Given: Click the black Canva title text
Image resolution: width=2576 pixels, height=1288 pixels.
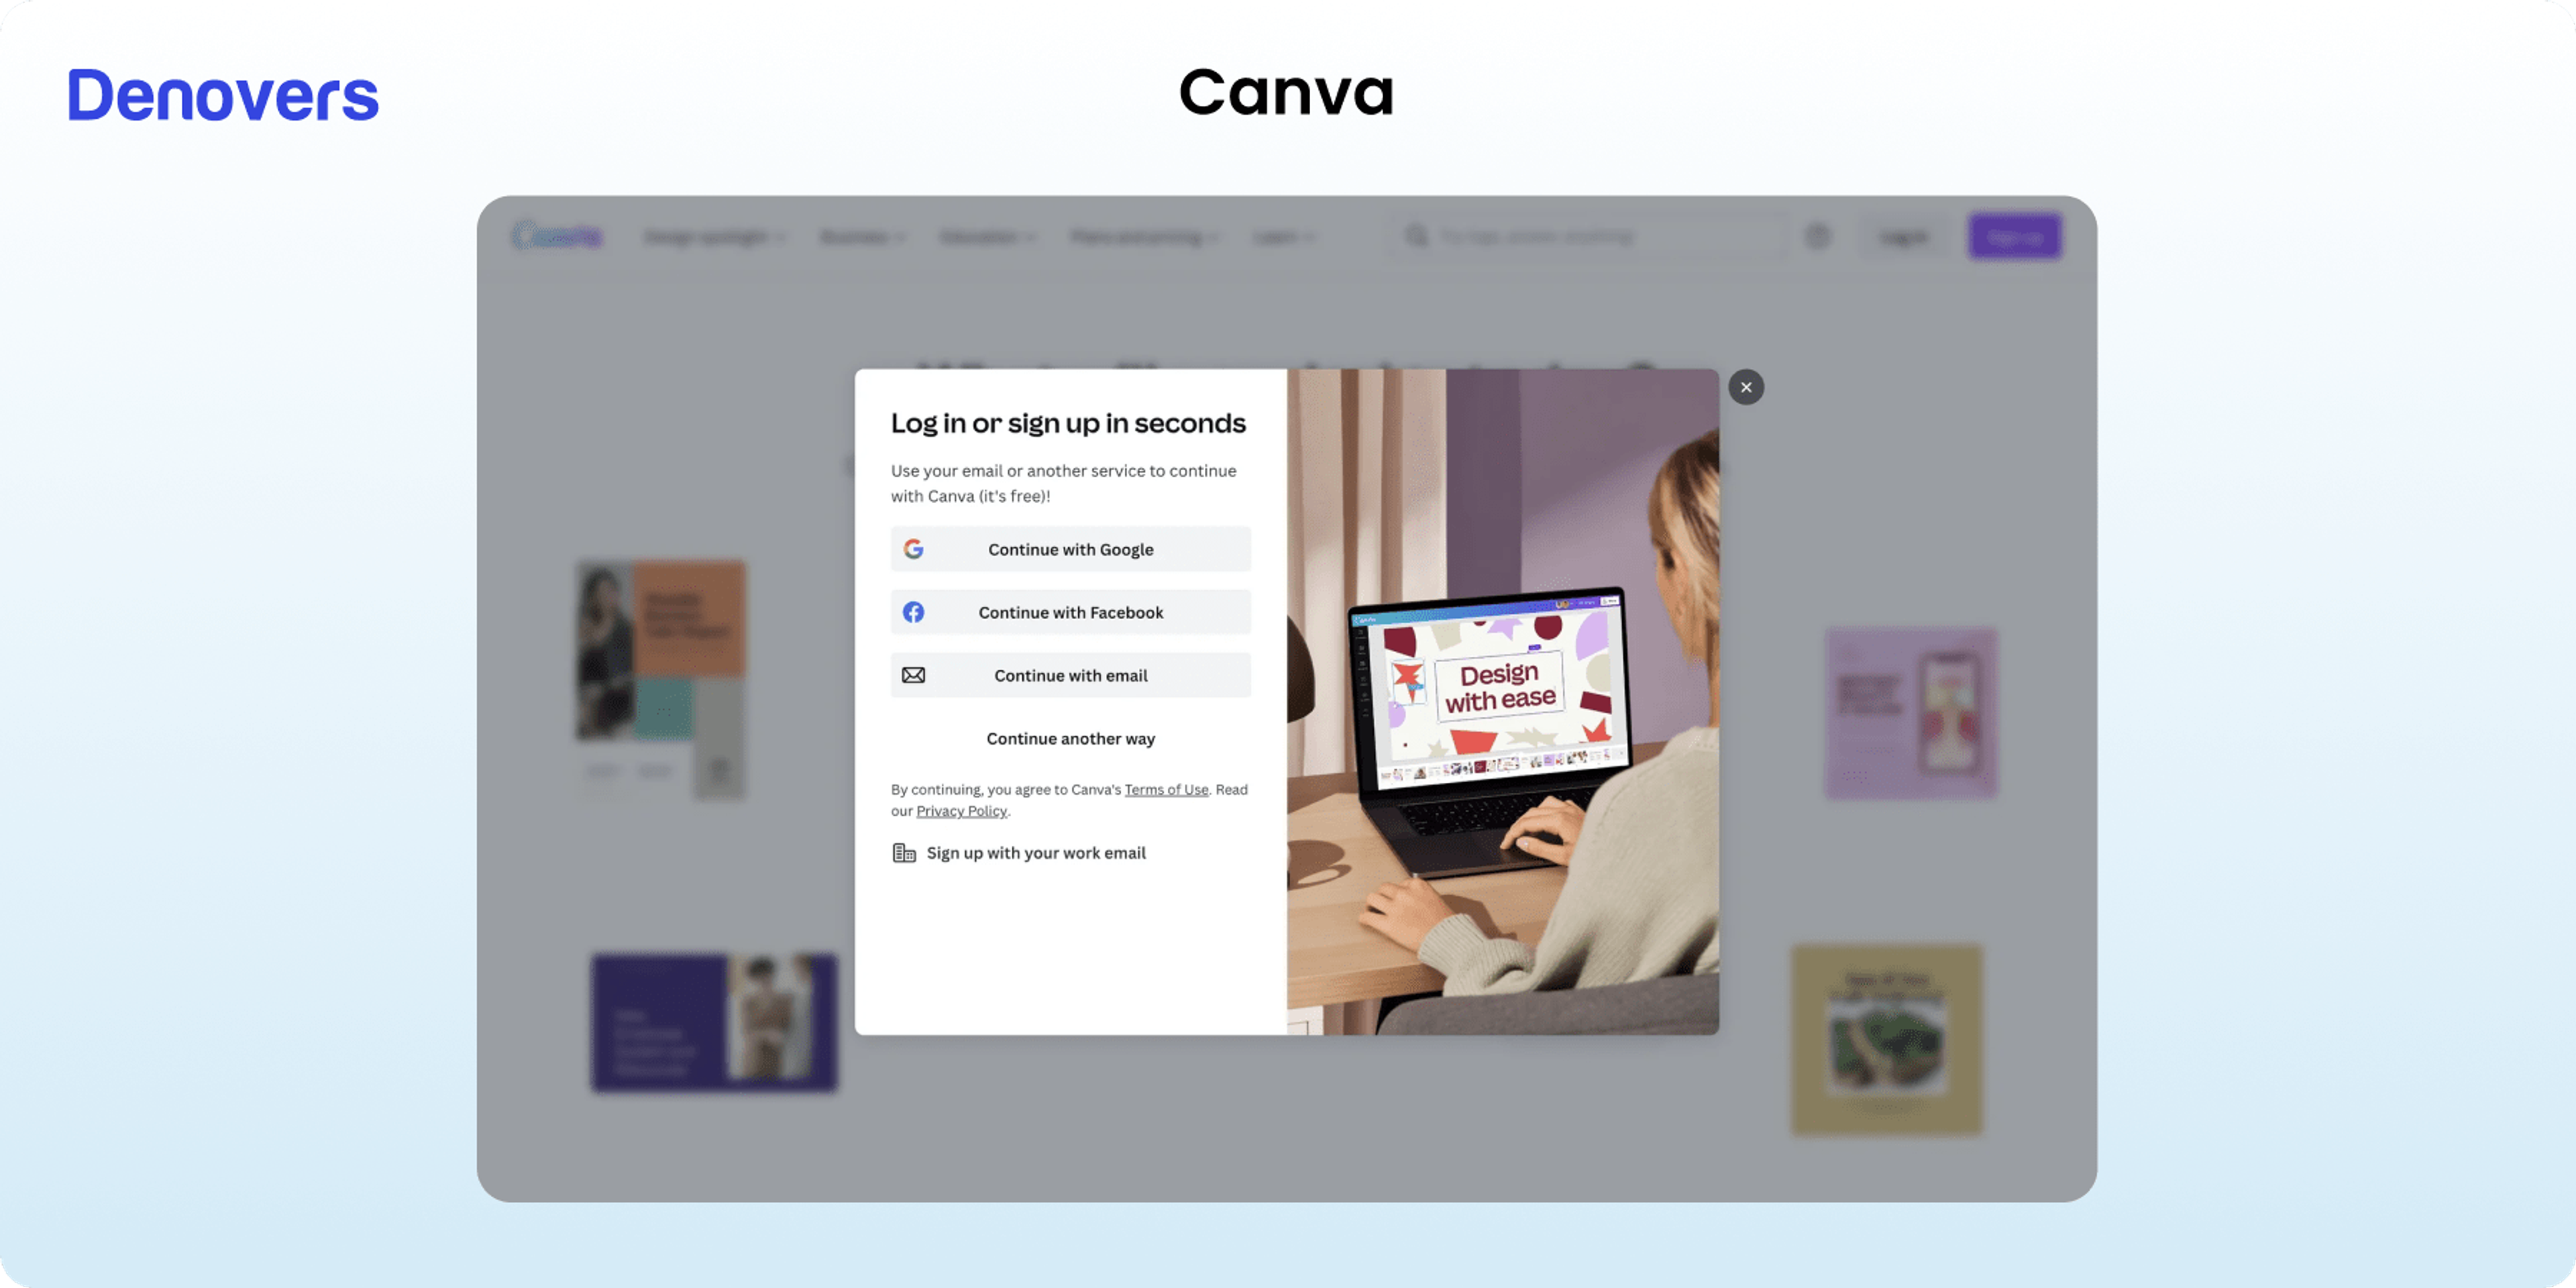Looking at the screenshot, I should [x=1287, y=92].
